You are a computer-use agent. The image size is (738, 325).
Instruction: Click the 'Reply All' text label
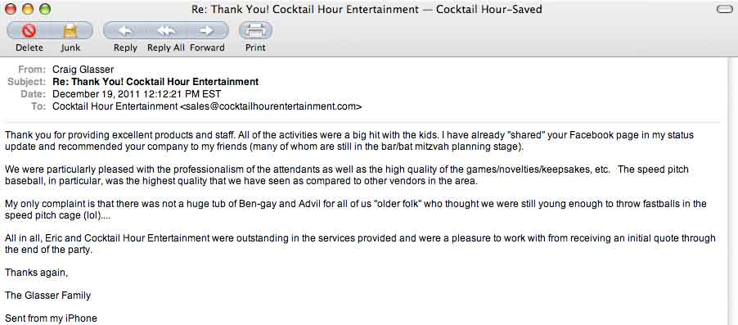(x=165, y=47)
